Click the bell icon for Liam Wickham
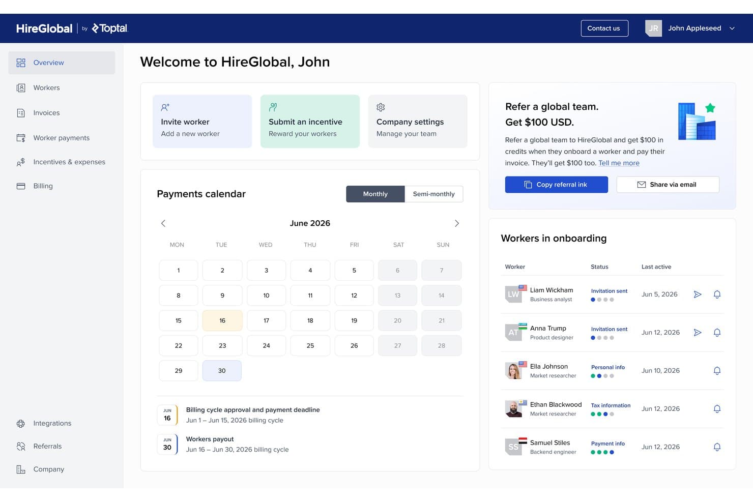This screenshot has height=502, width=753. tap(717, 294)
